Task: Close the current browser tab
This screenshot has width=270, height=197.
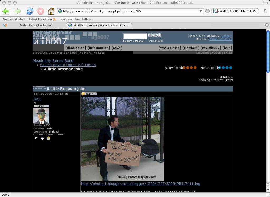Action: (267, 25)
